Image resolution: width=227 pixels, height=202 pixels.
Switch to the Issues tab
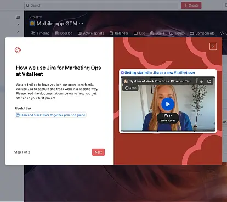(177, 33)
